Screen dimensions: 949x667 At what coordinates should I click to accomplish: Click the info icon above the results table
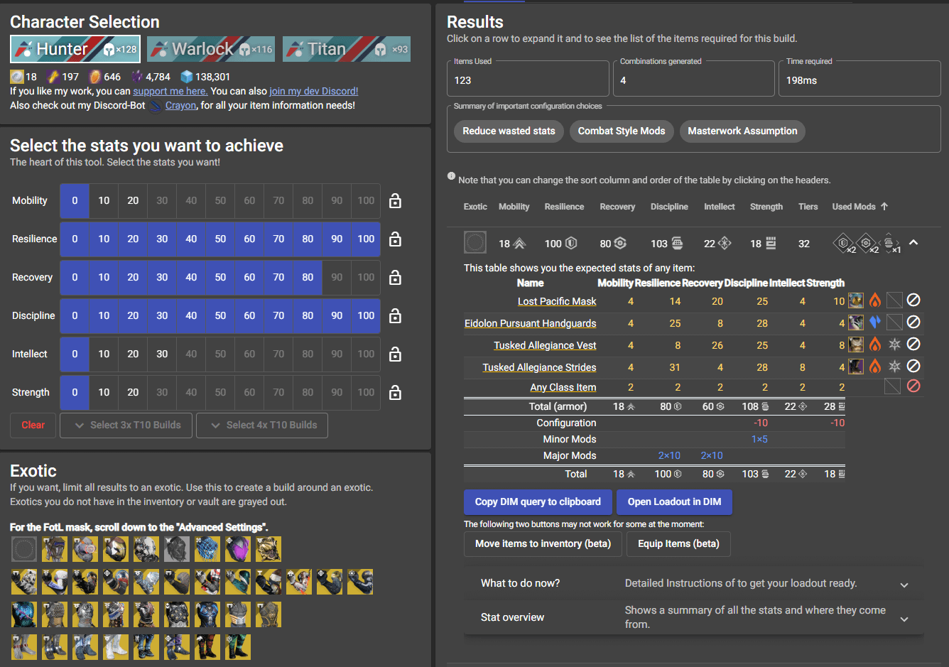451,175
